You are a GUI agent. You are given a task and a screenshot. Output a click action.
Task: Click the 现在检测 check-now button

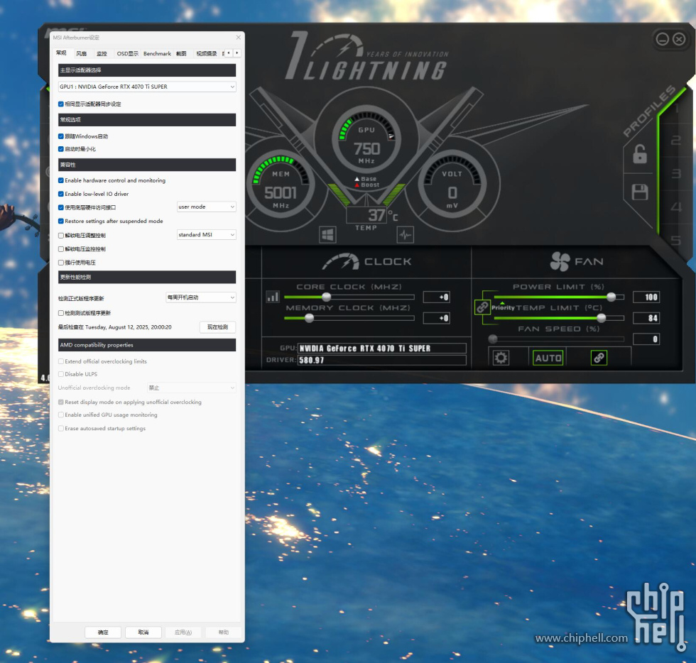click(217, 327)
